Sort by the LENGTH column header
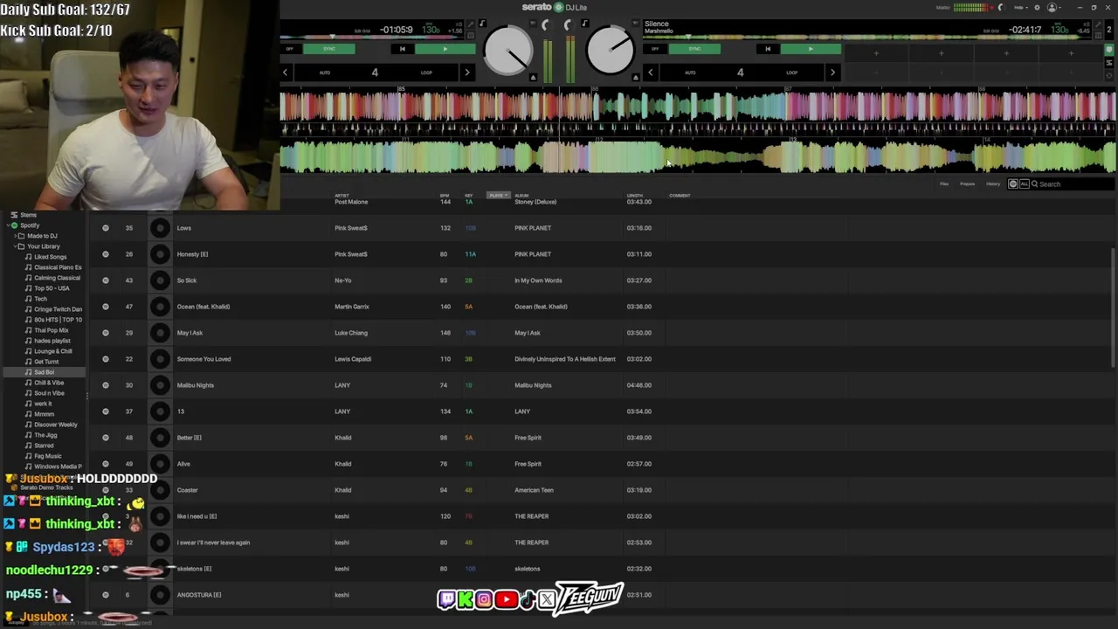Screen dimensions: 1118x629 [x=635, y=196]
